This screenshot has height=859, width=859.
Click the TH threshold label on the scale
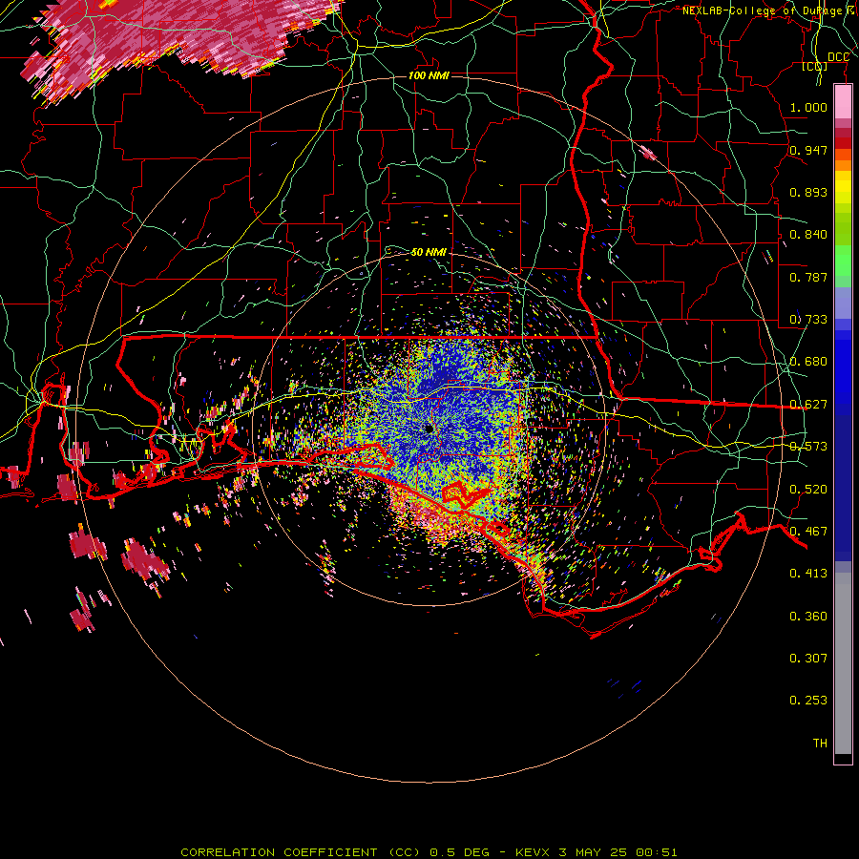[x=820, y=744]
